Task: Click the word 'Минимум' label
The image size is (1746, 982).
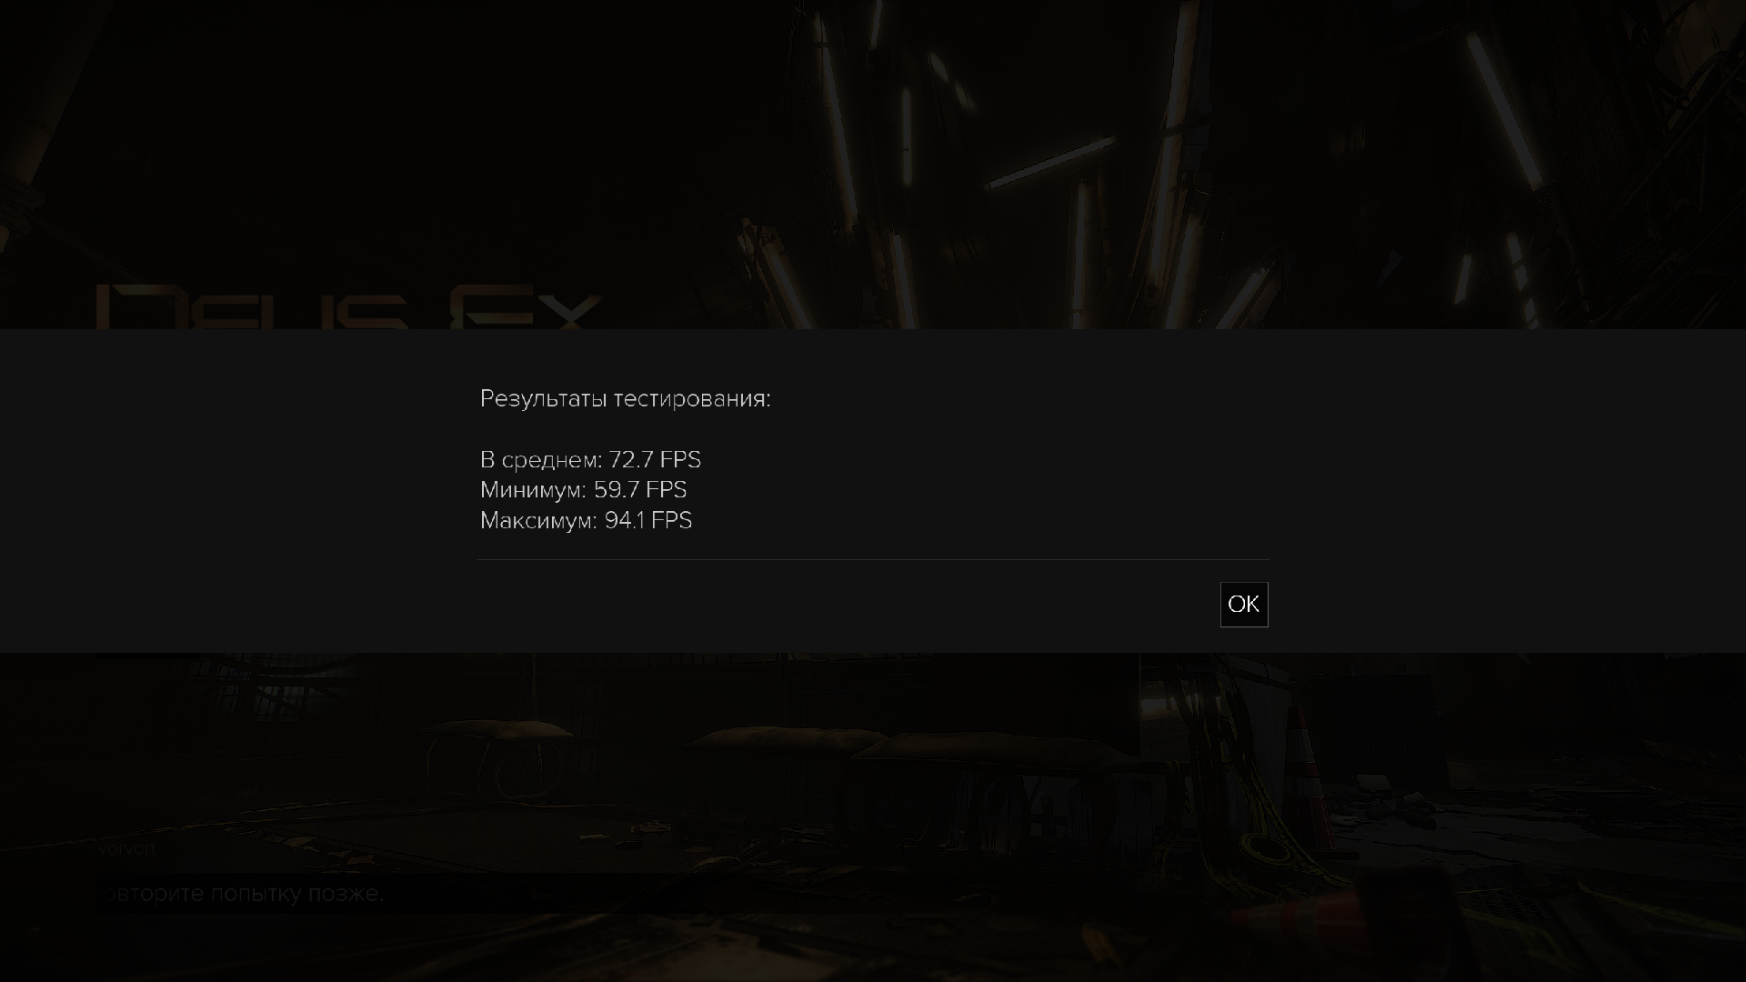Action: [x=530, y=490]
